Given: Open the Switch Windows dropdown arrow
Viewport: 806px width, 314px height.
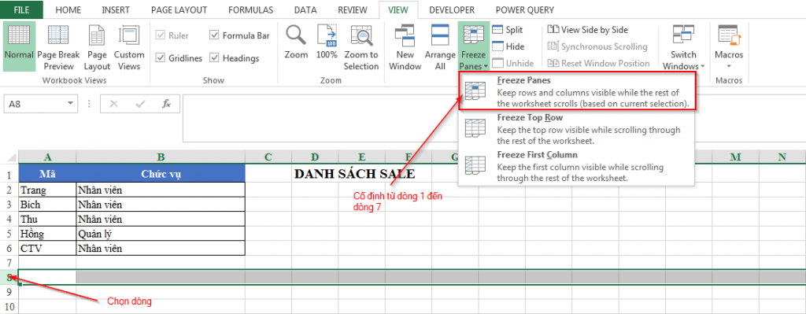Looking at the screenshot, I should point(702,67).
